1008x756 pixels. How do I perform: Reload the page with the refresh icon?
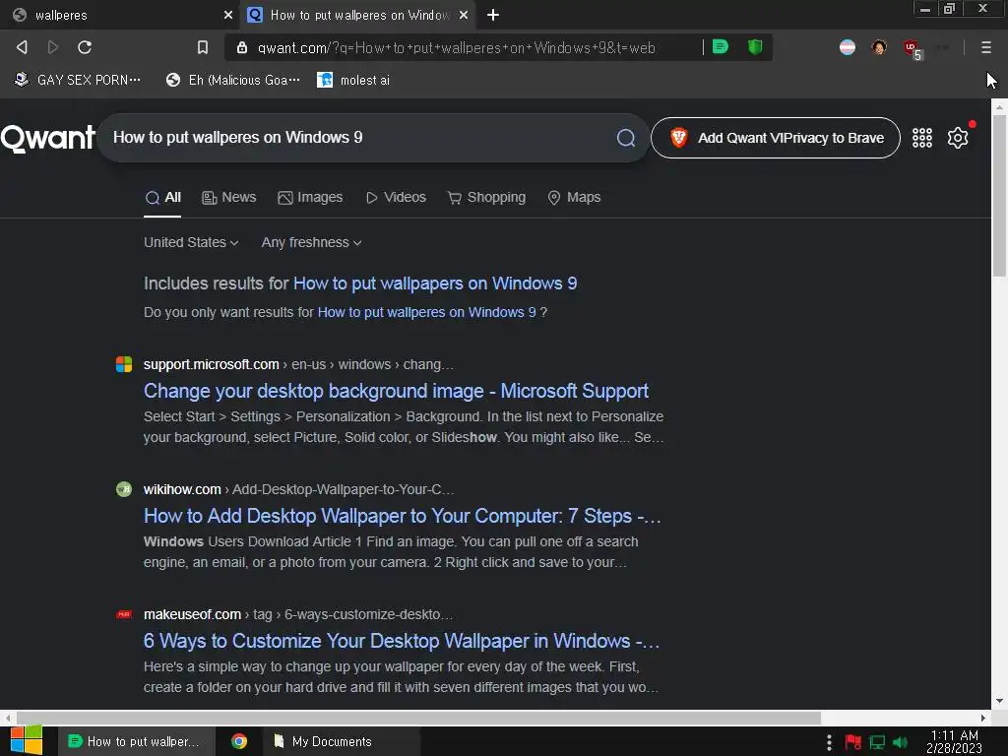pos(85,47)
